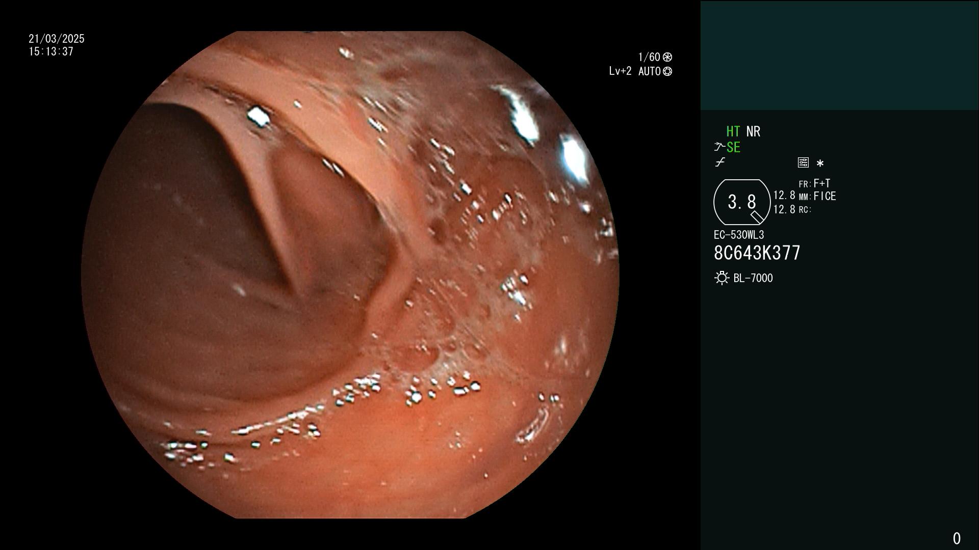Click the FICE mode value

coord(825,196)
